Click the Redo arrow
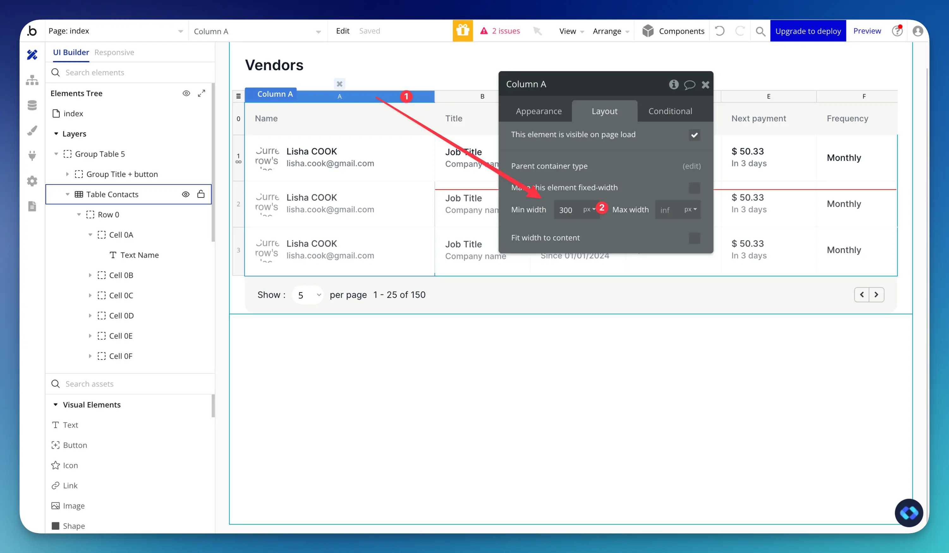The width and height of the screenshot is (949, 553). pos(740,31)
